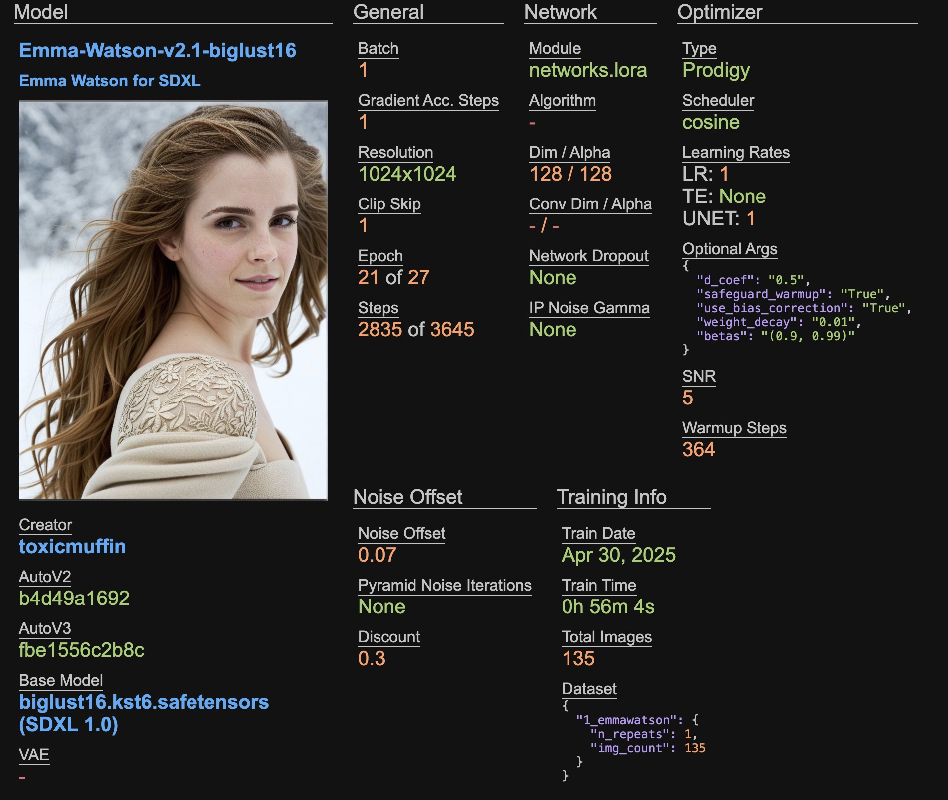Click the 'General' section heading
Screen dimensions: 948x800
[388, 12]
